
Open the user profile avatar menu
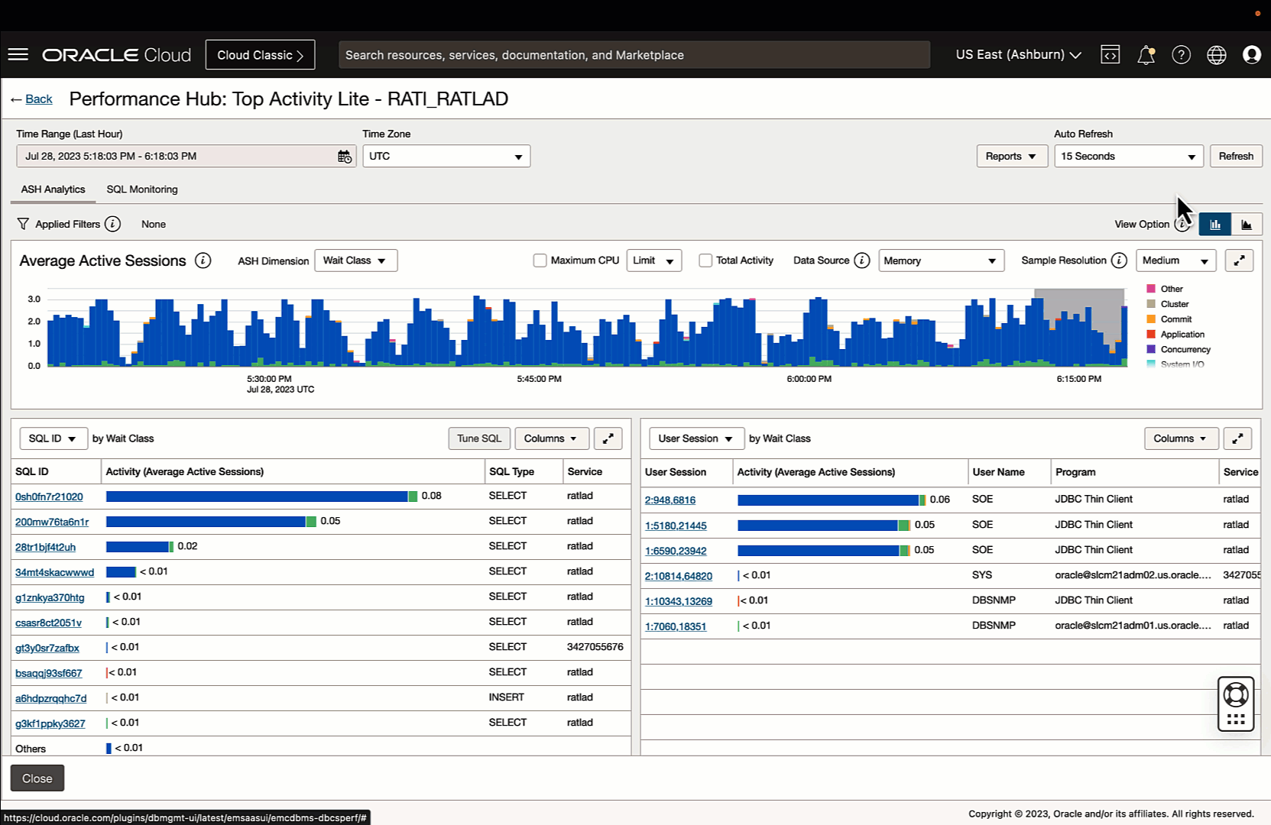(1251, 54)
